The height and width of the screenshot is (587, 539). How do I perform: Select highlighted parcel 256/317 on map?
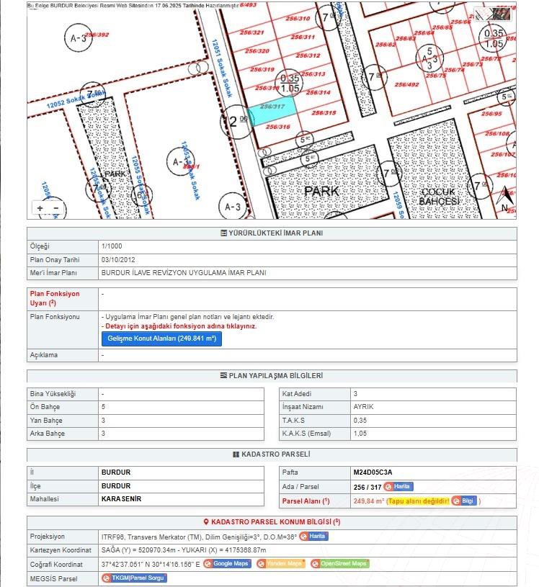pos(272,111)
